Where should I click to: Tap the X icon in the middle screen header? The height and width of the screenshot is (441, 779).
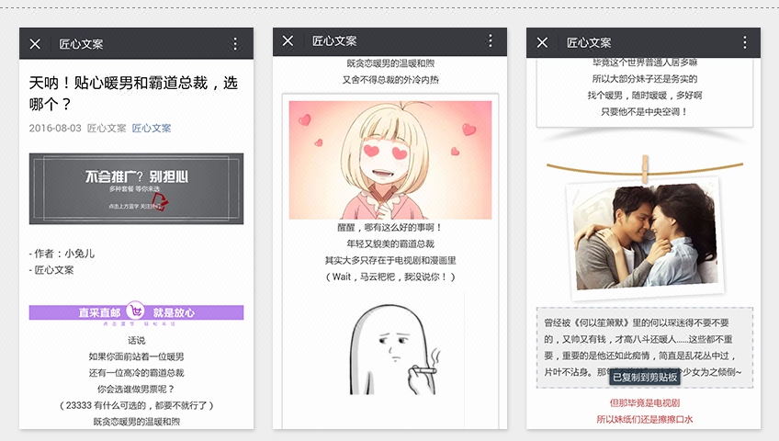tap(288, 41)
